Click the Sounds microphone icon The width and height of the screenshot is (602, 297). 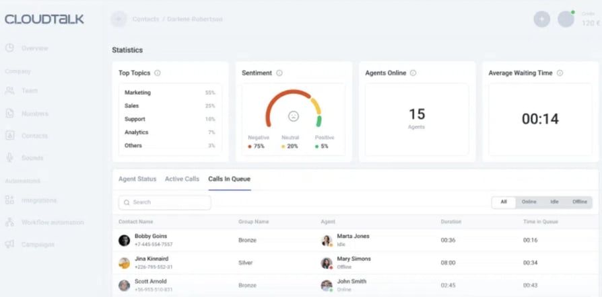(9, 158)
